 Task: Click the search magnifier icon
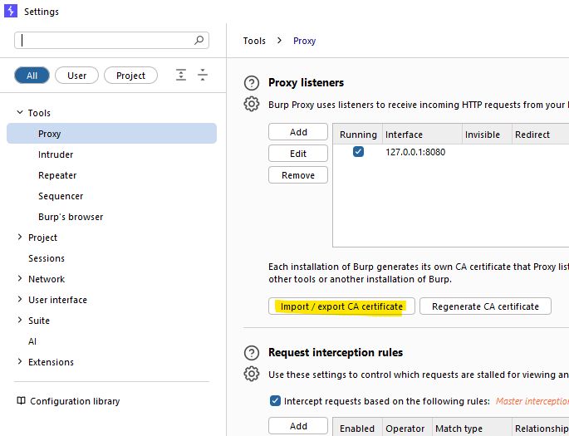(x=199, y=40)
